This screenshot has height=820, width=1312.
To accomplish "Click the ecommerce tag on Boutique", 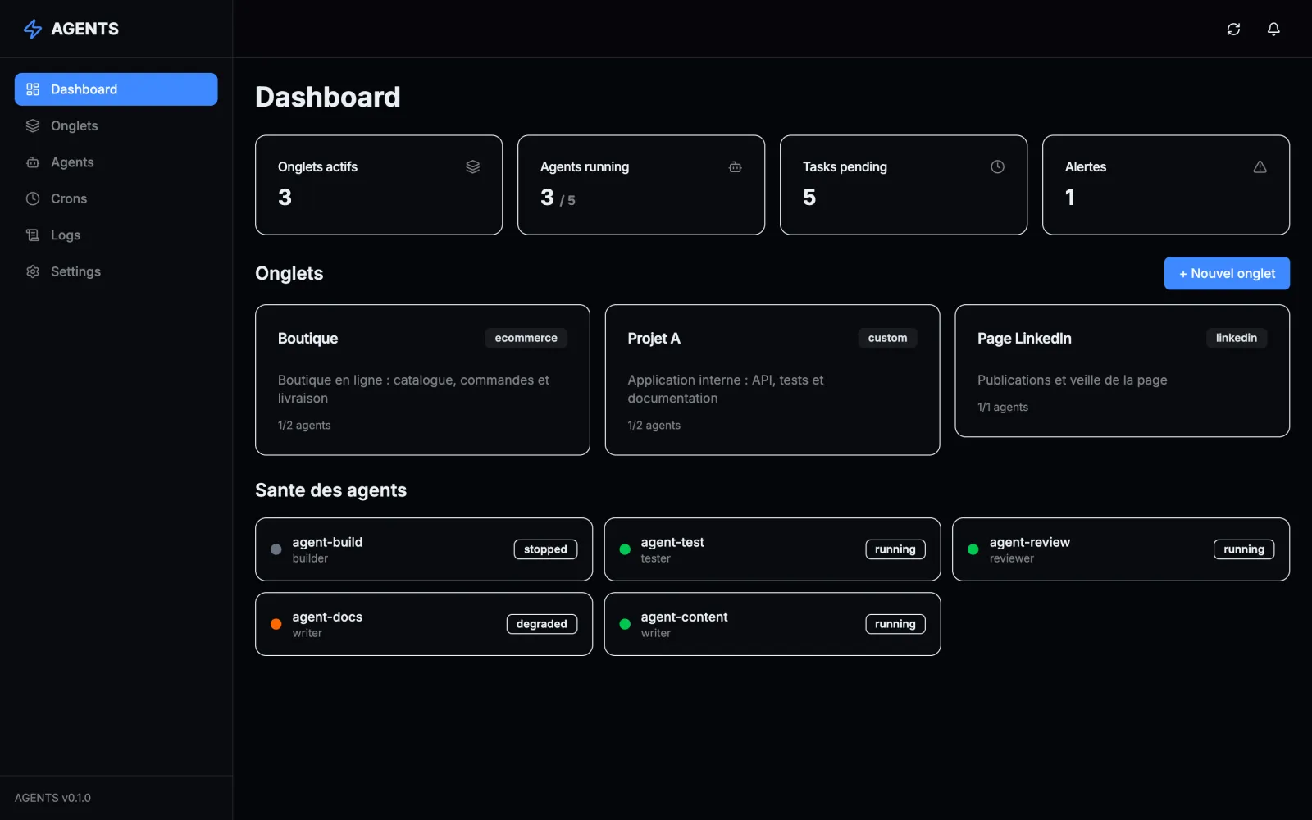I will 526,338.
